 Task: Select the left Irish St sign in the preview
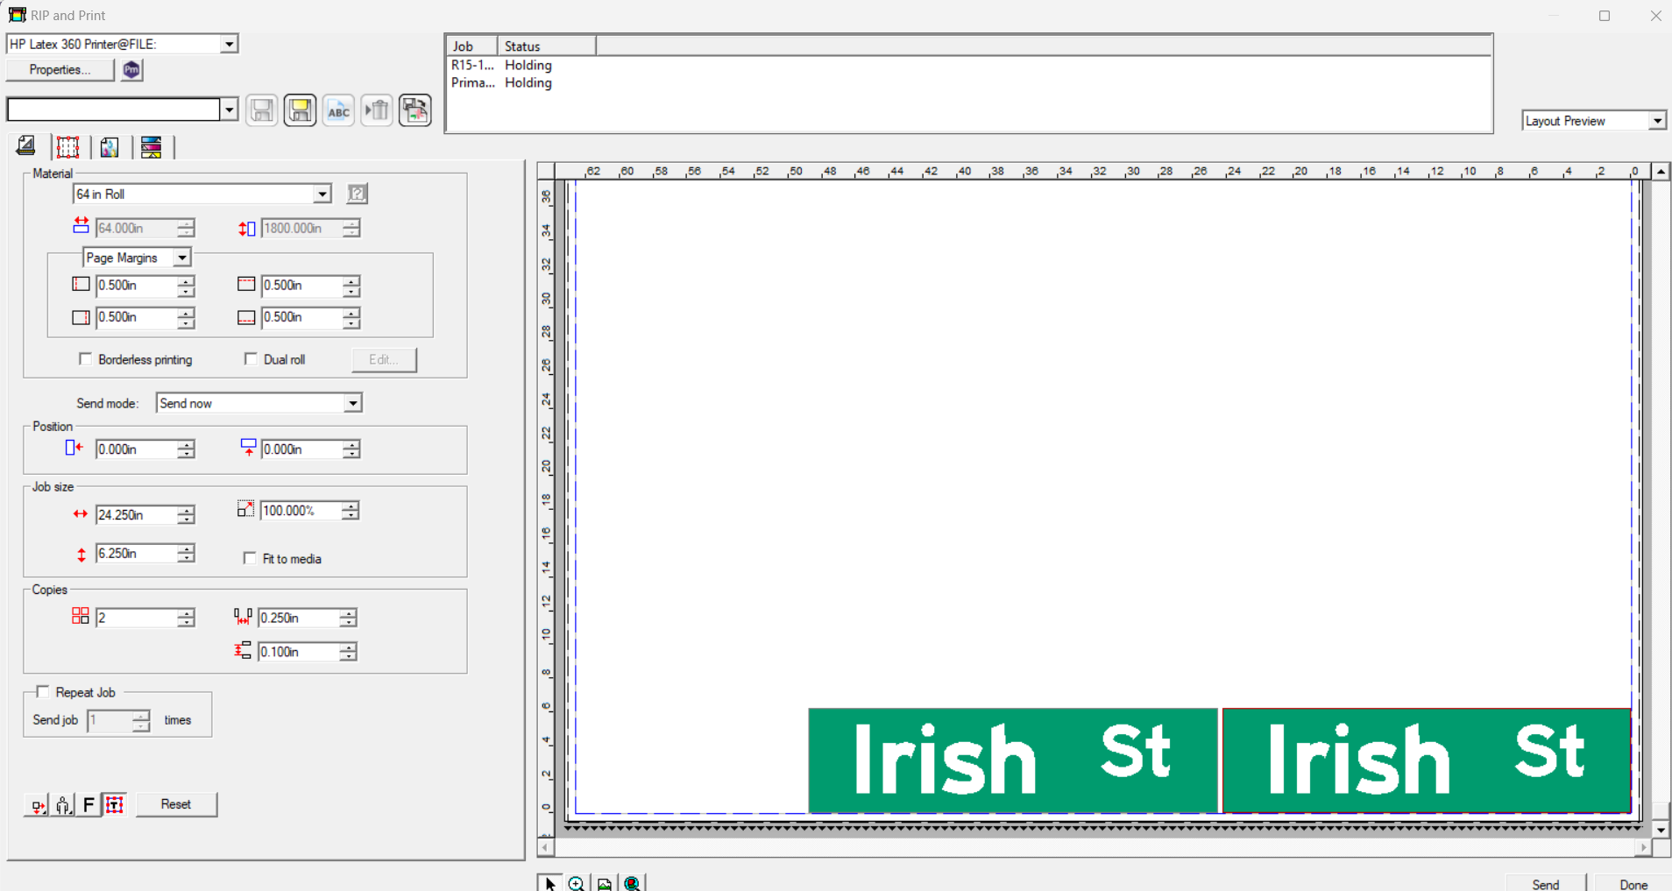pyautogui.click(x=1013, y=760)
